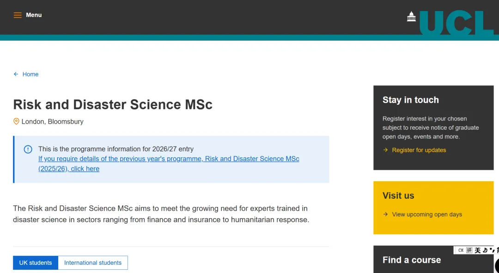The height and width of the screenshot is (273, 499).
Task: Switch to the International students tab
Action: point(93,263)
